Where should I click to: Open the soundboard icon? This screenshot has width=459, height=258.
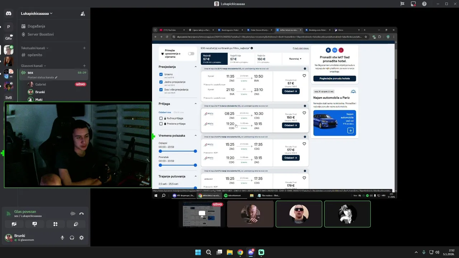76,224
